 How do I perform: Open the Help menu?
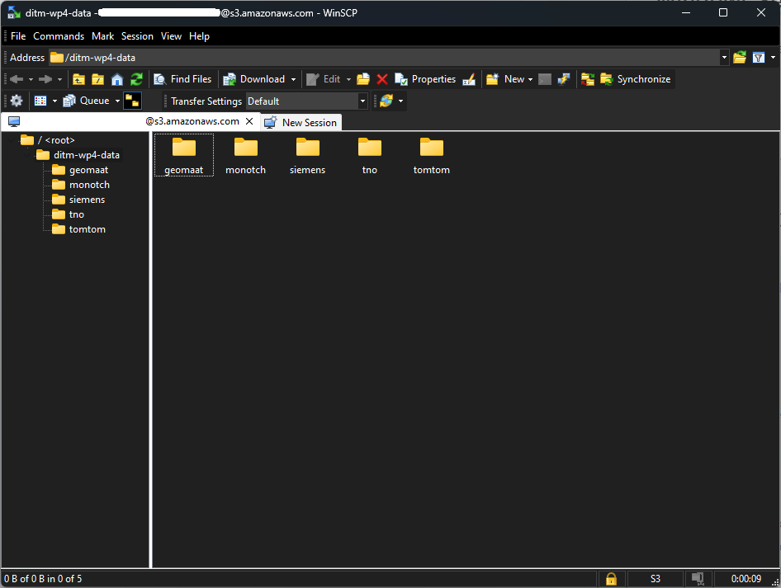point(199,36)
